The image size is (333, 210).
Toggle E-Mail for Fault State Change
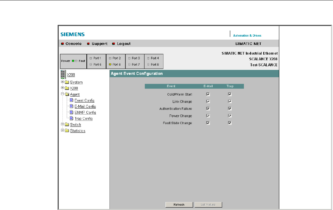(x=208, y=123)
